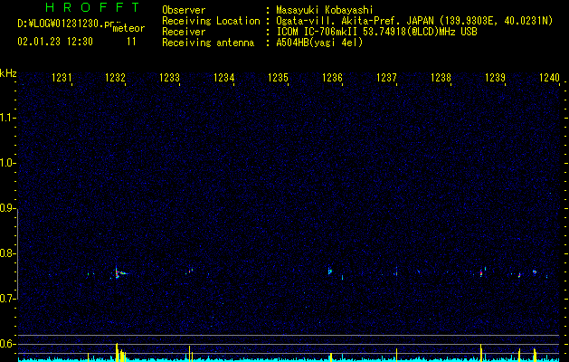The width and height of the screenshot is (569, 362).
Task: Click the tallest yellow intensity spike at 1232
Action: click(117, 352)
